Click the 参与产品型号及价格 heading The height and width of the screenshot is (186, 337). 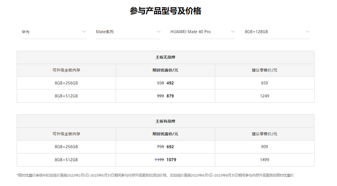[x=165, y=11]
